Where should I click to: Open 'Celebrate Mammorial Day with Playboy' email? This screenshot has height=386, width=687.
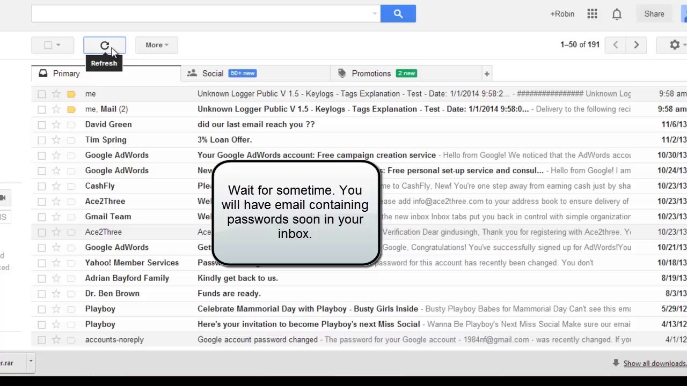pyautogui.click(x=308, y=309)
